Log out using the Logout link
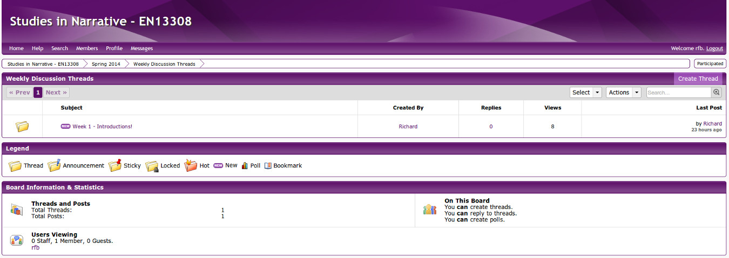Image resolution: width=729 pixels, height=258 pixels. (714, 48)
